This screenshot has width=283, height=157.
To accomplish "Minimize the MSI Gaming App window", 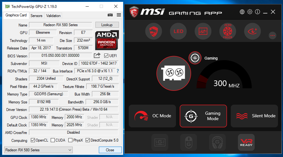I will pyautogui.click(x=265, y=12).
